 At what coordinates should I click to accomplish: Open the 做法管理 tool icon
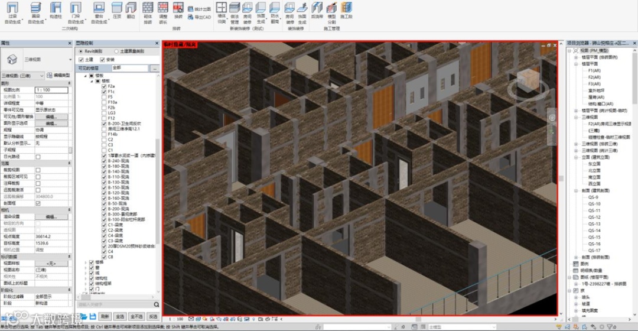[235, 8]
